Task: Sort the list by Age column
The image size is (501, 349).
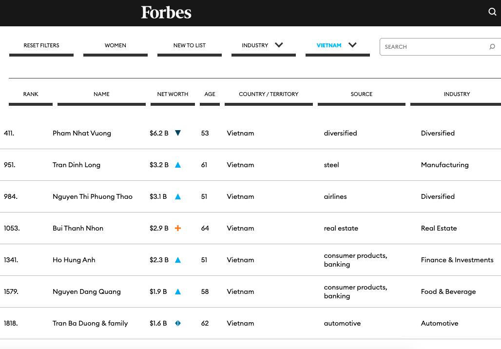Action: (x=210, y=94)
